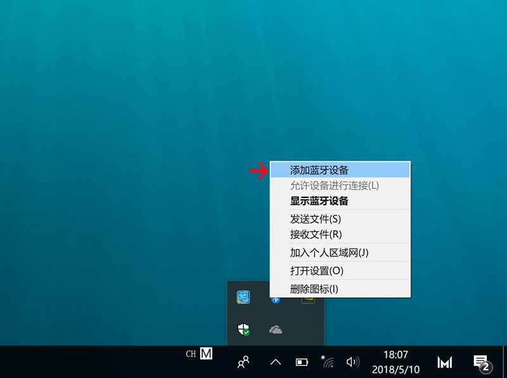
Task: Choose 接收文件(R) in the Bluetooth menu
Action: tap(316, 234)
